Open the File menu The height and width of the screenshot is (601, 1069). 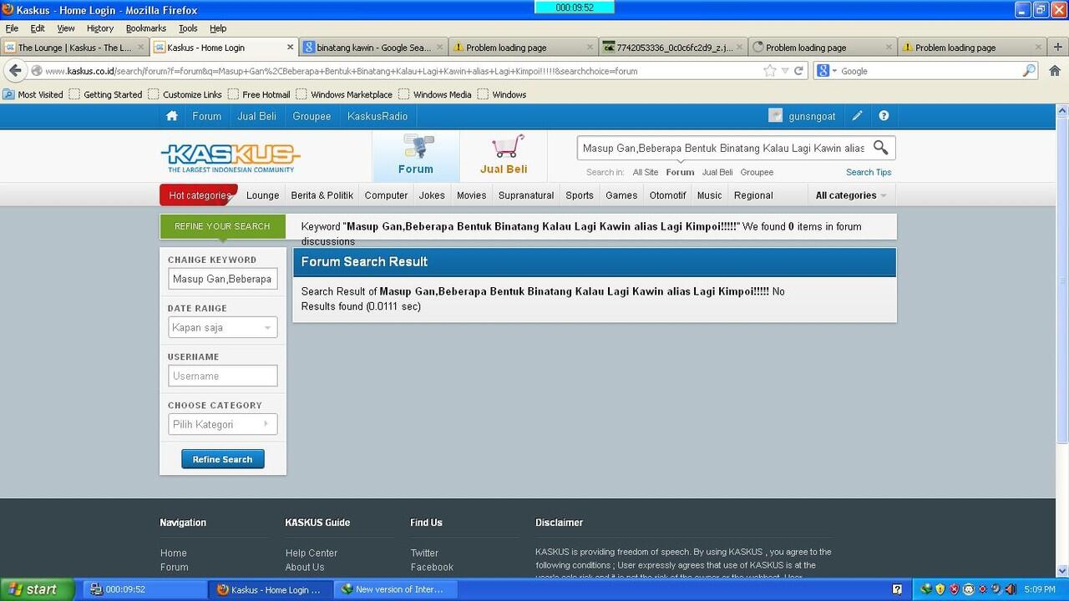coord(12,28)
